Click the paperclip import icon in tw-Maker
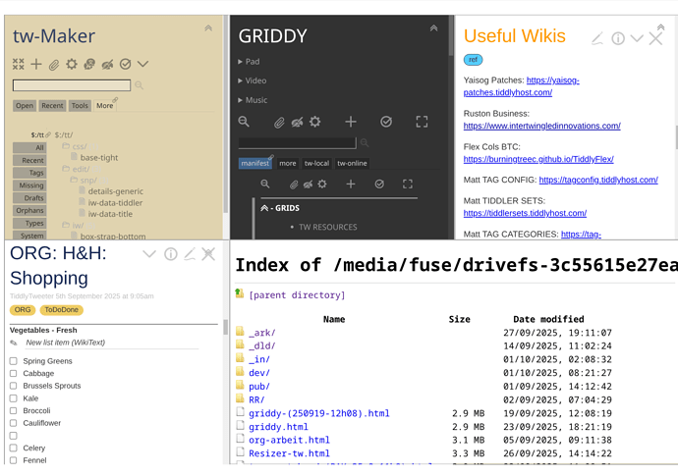Viewport: 678px width, 476px height. (54, 65)
